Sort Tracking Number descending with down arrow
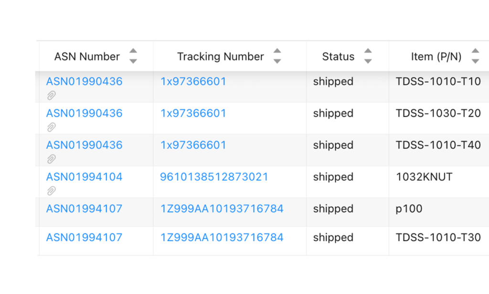 point(277,61)
